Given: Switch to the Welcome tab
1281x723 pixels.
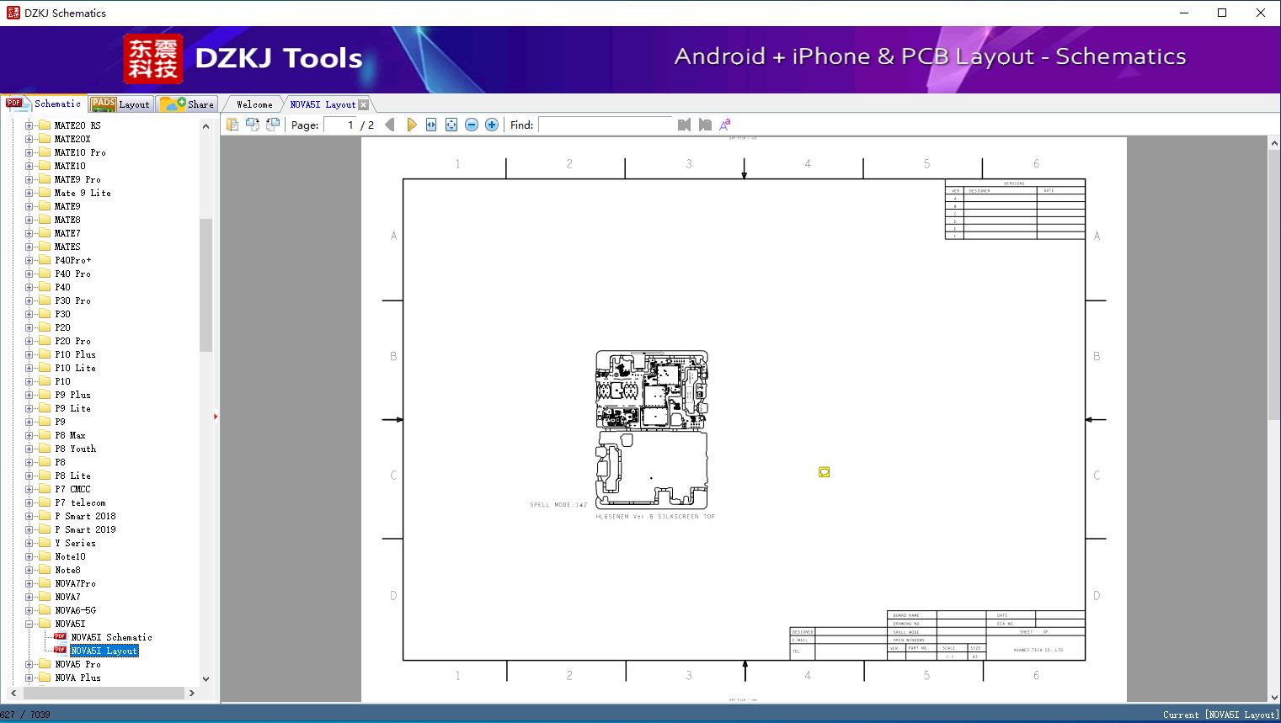Looking at the screenshot, I should click(254, 104).
